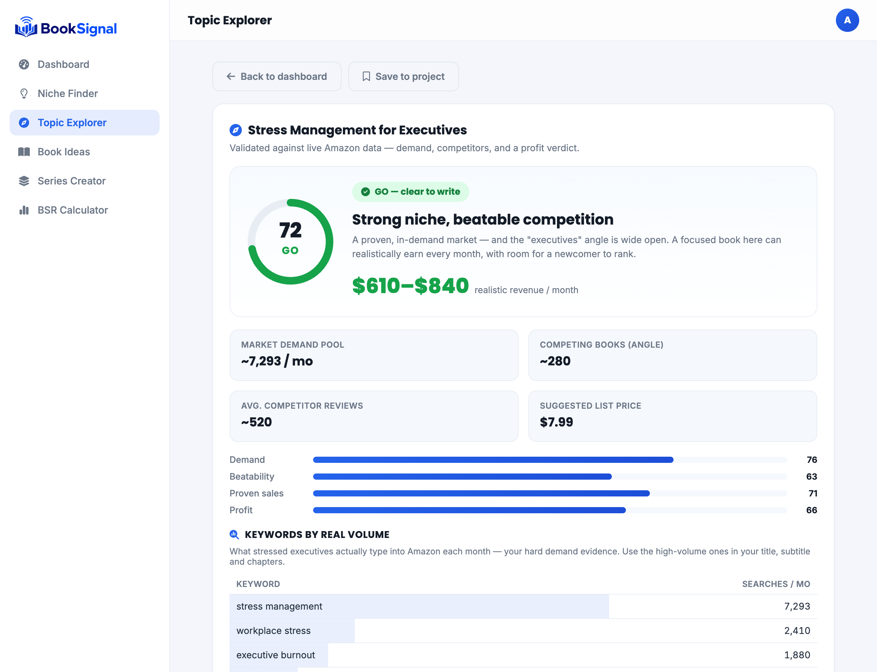Click Save to project button
Viewport: 877px width, 672px height.
pos(403,76)
